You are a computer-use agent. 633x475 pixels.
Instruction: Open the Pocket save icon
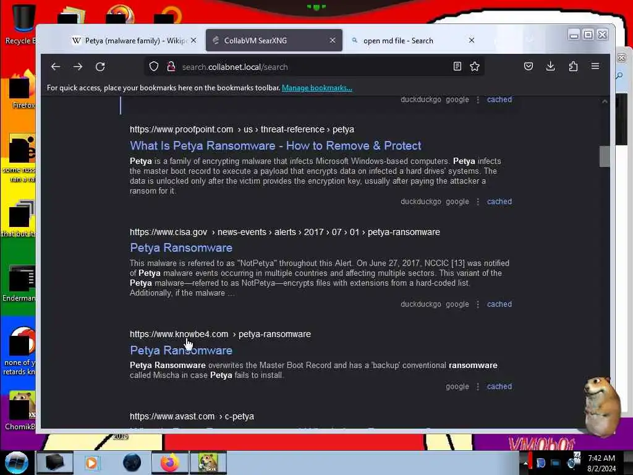[x=529, y=66]
